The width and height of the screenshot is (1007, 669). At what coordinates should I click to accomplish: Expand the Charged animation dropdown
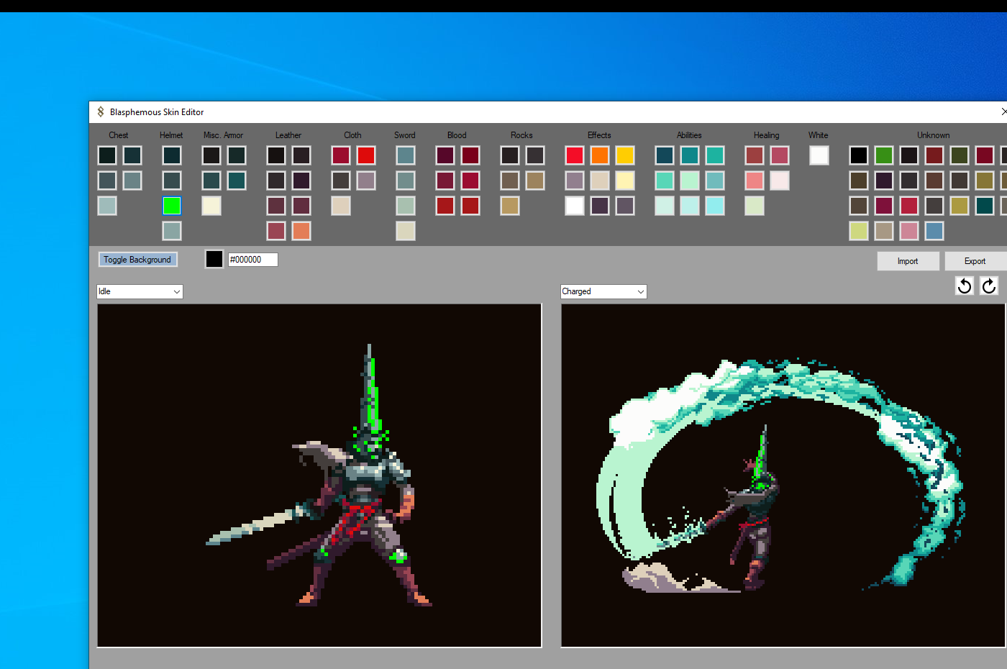(x=603, y=291)
